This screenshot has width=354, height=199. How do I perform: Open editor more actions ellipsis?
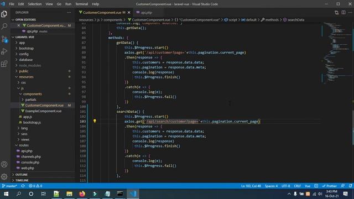pyautogui.click(x=350, y=12)
